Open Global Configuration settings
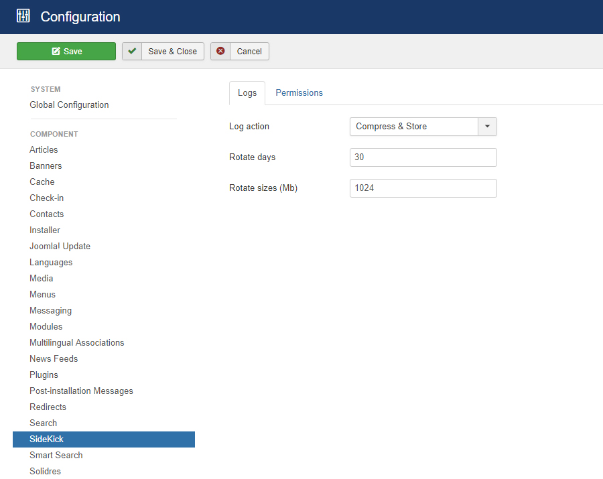This screenshot has width=603, height=479. [69, 105]
